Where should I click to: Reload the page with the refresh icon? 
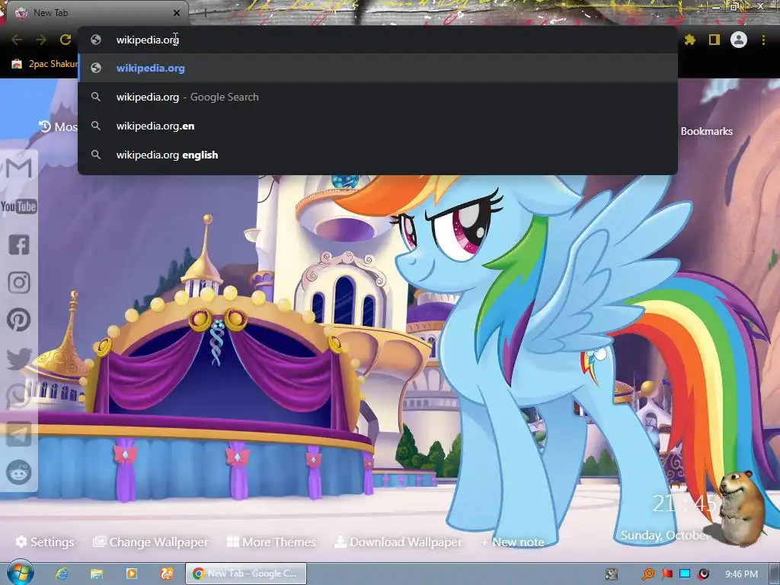tap(66, 40)
